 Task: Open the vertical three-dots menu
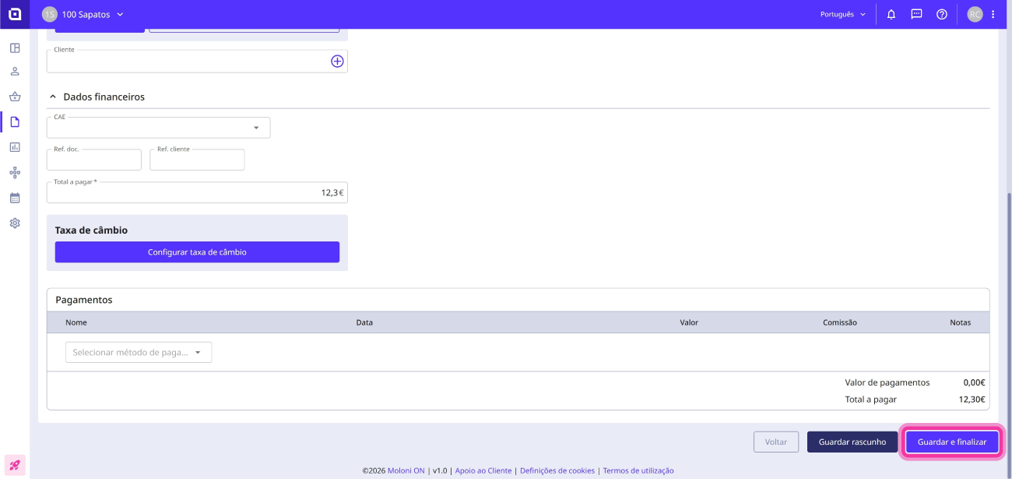click(x=993, y=14)
